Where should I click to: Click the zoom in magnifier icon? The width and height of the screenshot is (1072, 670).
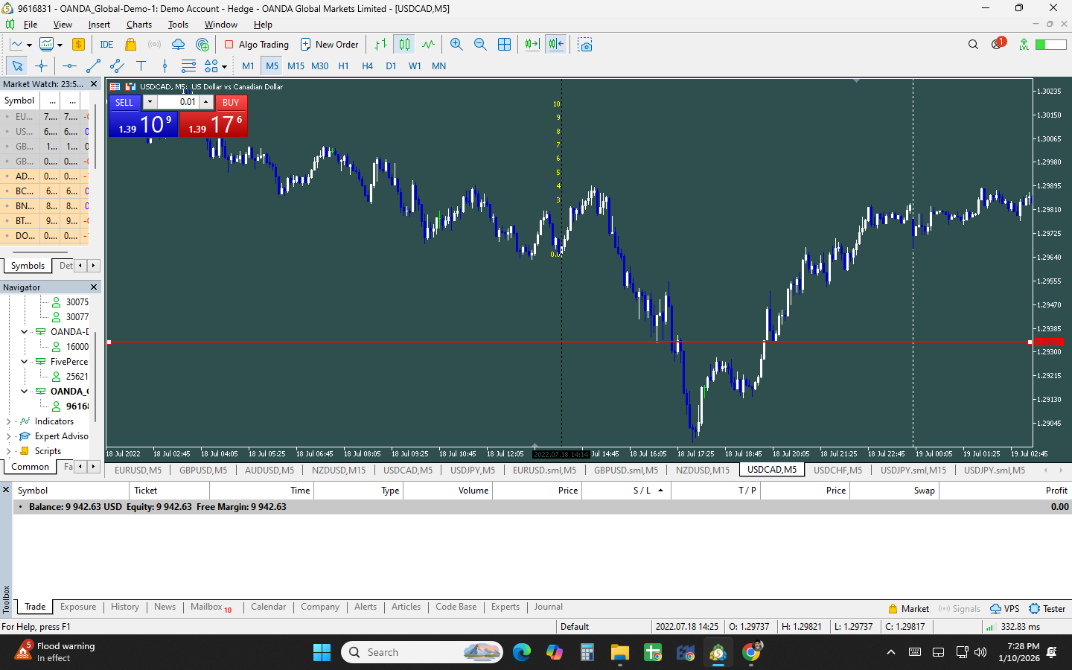[456, 45]
